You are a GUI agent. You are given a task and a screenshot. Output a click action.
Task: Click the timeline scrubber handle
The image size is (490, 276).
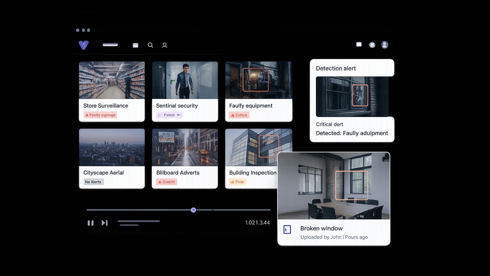tap(193, 210)
